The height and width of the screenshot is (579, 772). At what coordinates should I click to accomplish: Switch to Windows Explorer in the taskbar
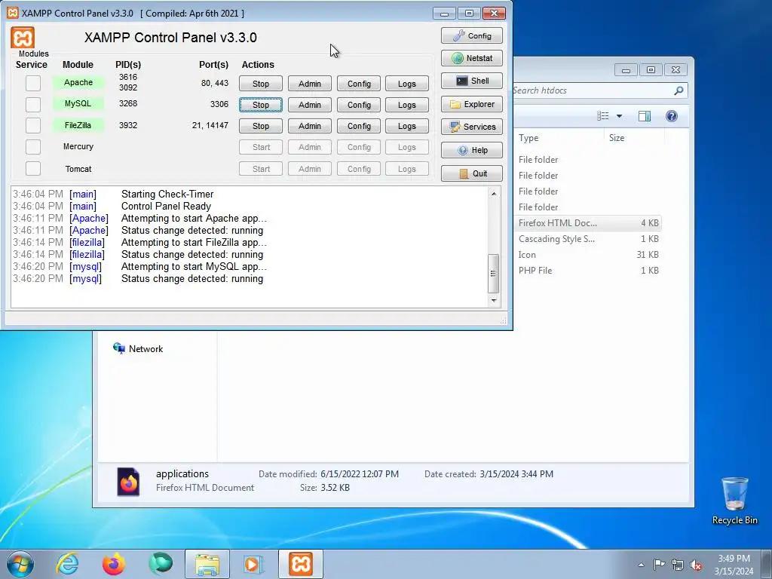(x=207, y=564)
